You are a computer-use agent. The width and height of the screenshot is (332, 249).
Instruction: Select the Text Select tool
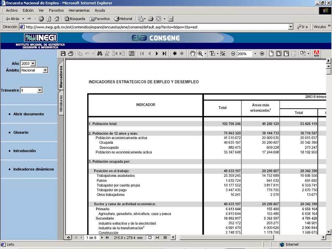[212, 54]
